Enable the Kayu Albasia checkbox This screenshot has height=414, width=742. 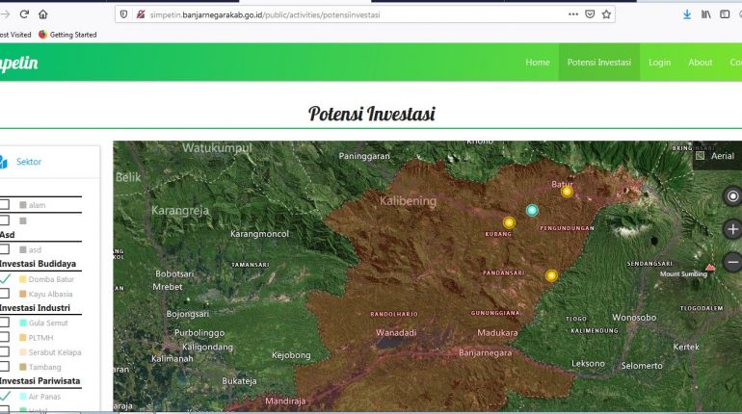coord(5,293)
